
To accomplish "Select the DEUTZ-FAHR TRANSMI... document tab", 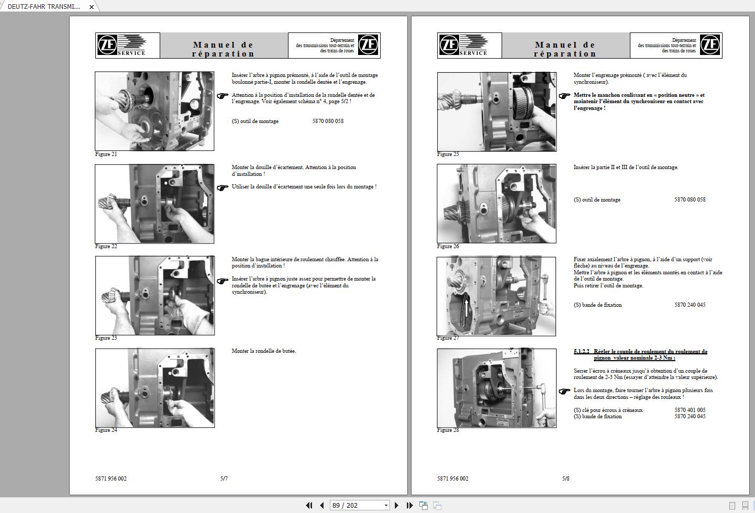I will [x=44, y=6].
